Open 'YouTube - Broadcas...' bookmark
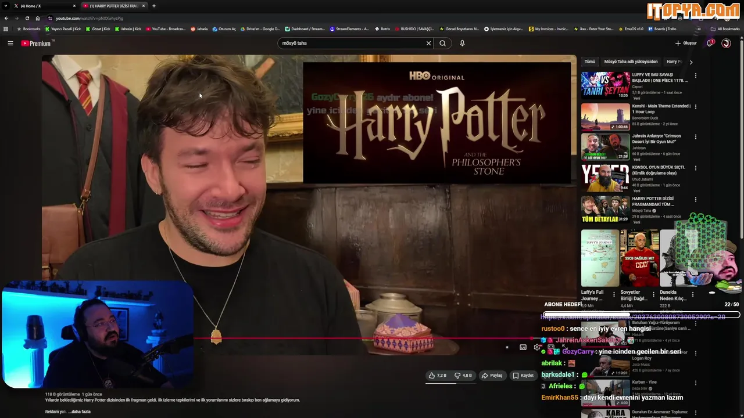744x418 pixels. click(x=166, y=28)
